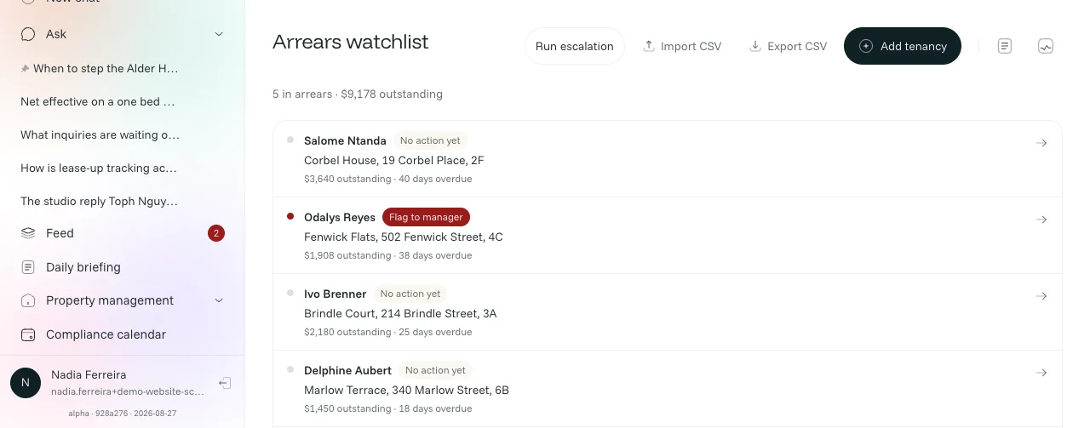The image size is (1090, 428).
Task: Open chat 'How is lease-up tracking ac…'
Action: (99, 168)
